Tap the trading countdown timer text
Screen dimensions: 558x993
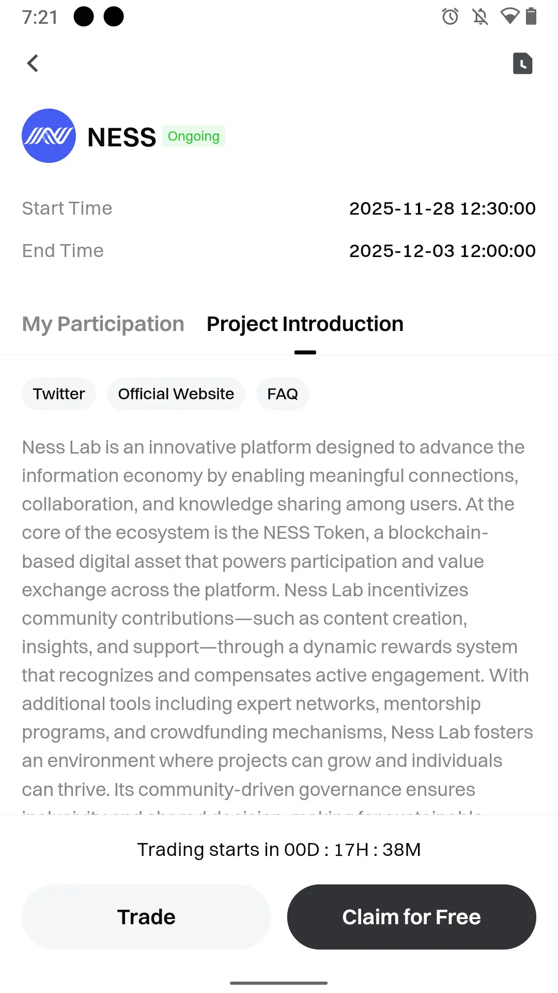[x=279, y=850]
